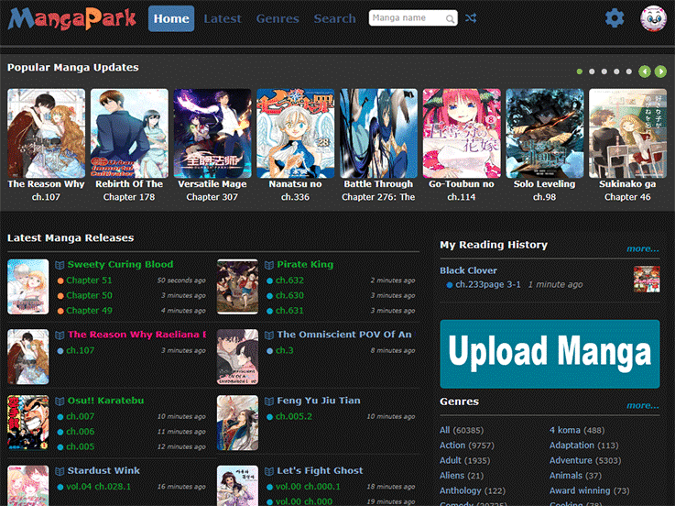The image size is (675, 506).
Task: Select the second carousel page dot
Action: 593,71
